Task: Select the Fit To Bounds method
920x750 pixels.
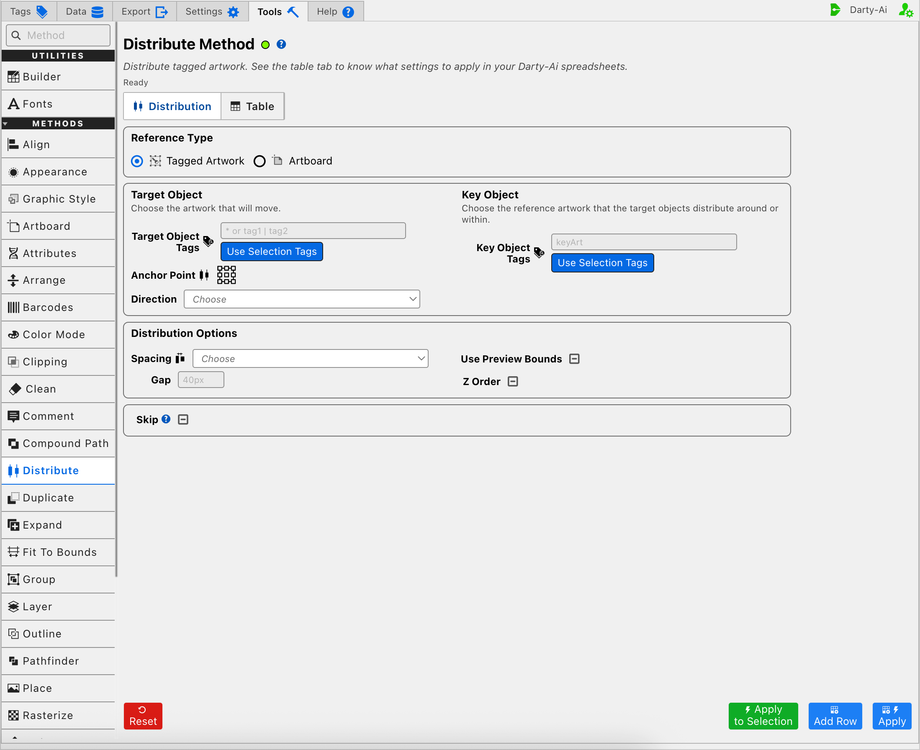Action: point(58,552)
